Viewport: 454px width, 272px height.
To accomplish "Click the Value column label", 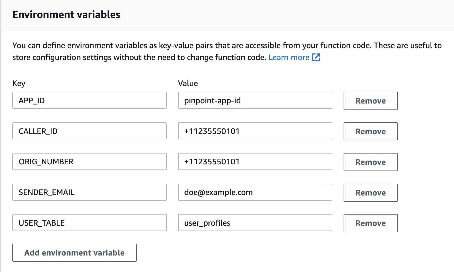I will point(188,83).
